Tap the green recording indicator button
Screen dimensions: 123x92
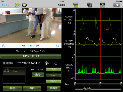pyautogui.click(x=24, y=5)
